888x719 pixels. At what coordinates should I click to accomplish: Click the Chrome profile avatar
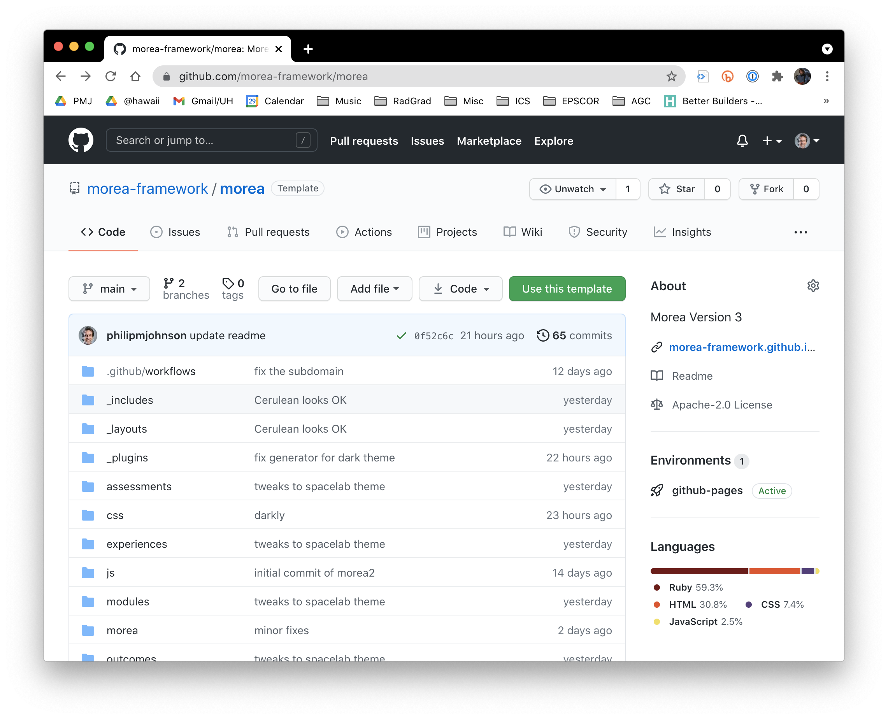[802, 76]
